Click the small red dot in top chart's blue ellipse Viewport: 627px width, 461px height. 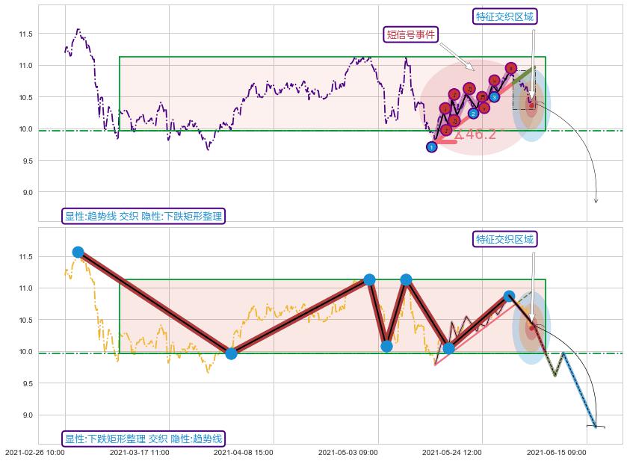[x=531, y=105]
